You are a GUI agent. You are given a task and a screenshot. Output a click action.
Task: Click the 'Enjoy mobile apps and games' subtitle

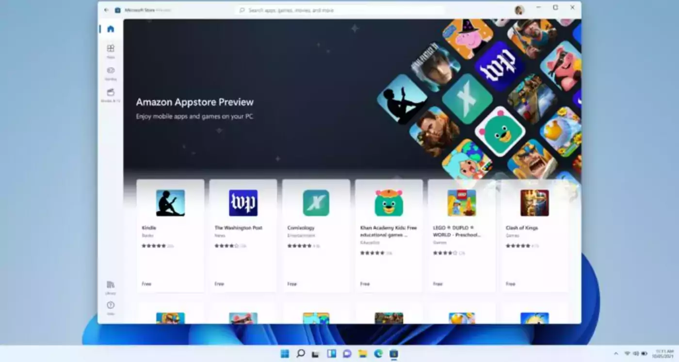pos(194,117)
